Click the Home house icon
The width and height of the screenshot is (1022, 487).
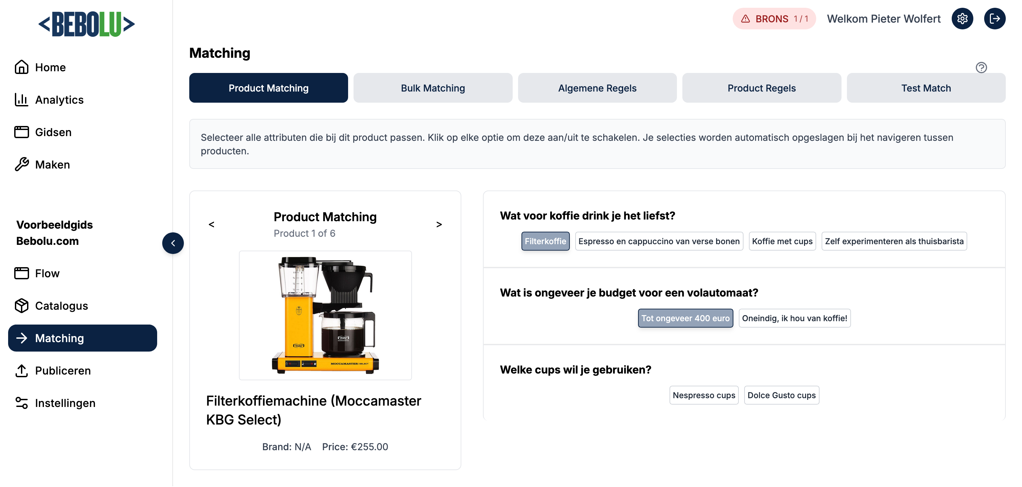coord(21,67)
